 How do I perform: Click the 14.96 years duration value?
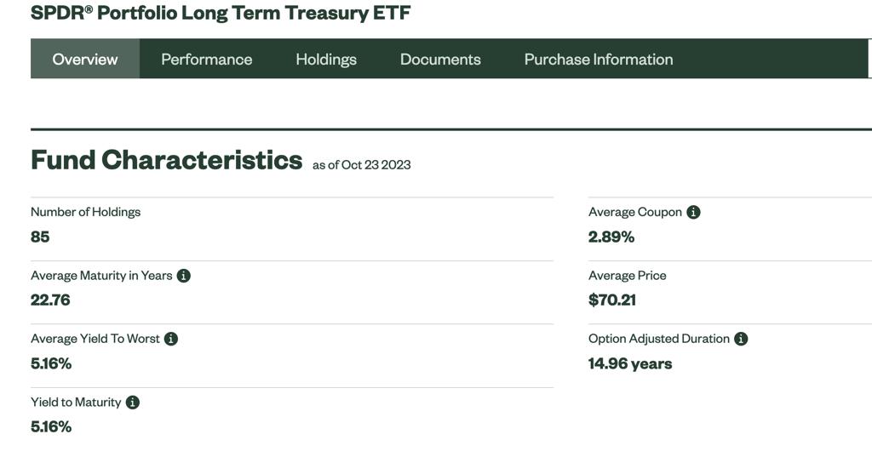pos(630,364)
